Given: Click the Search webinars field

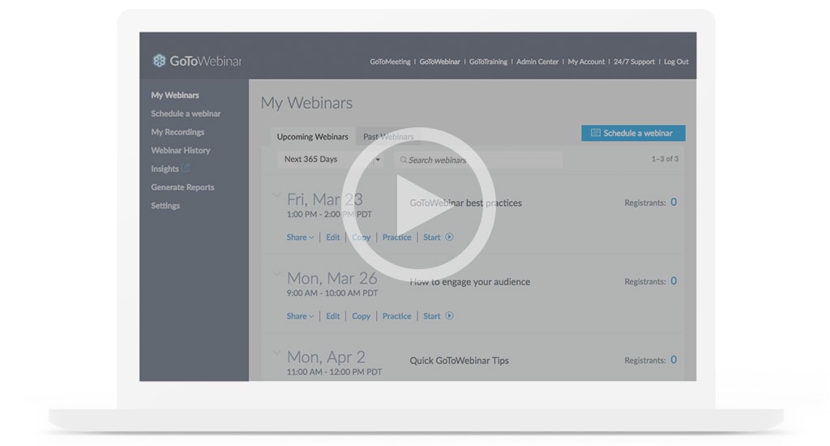Looking at the screenshot, I should 478,160.
